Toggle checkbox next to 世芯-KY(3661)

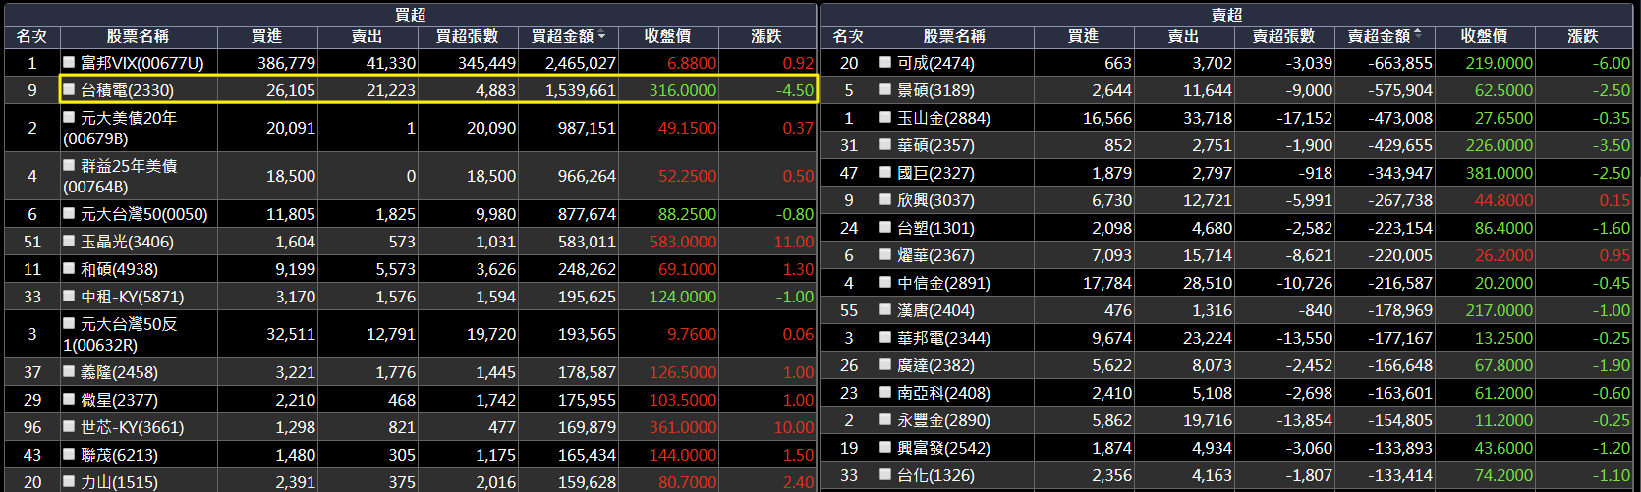coord(69,426)
